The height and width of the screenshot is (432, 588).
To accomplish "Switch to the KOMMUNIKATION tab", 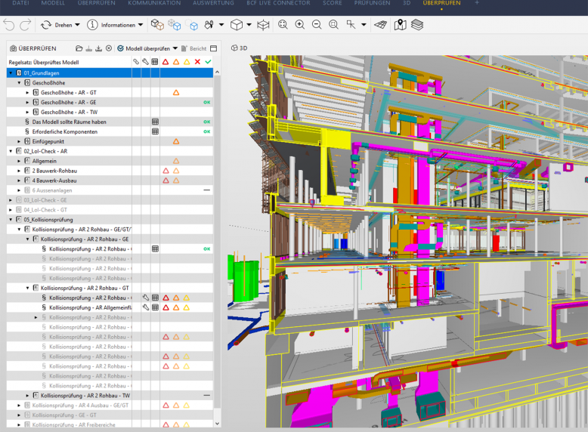I will click(154, 3).
